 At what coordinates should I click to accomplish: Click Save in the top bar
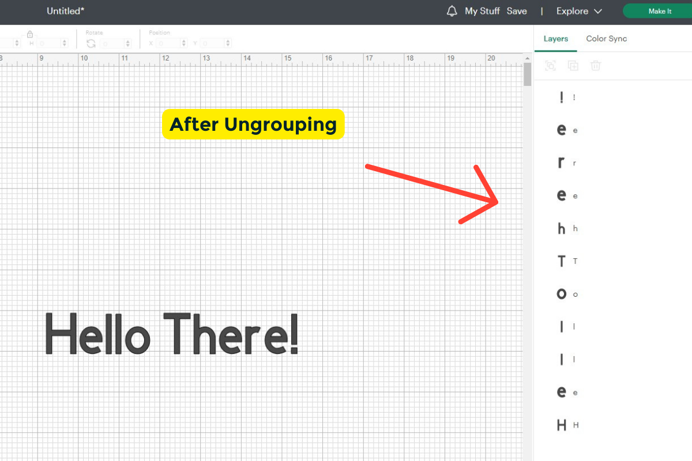pyautogui.click(x=517, y=11)
